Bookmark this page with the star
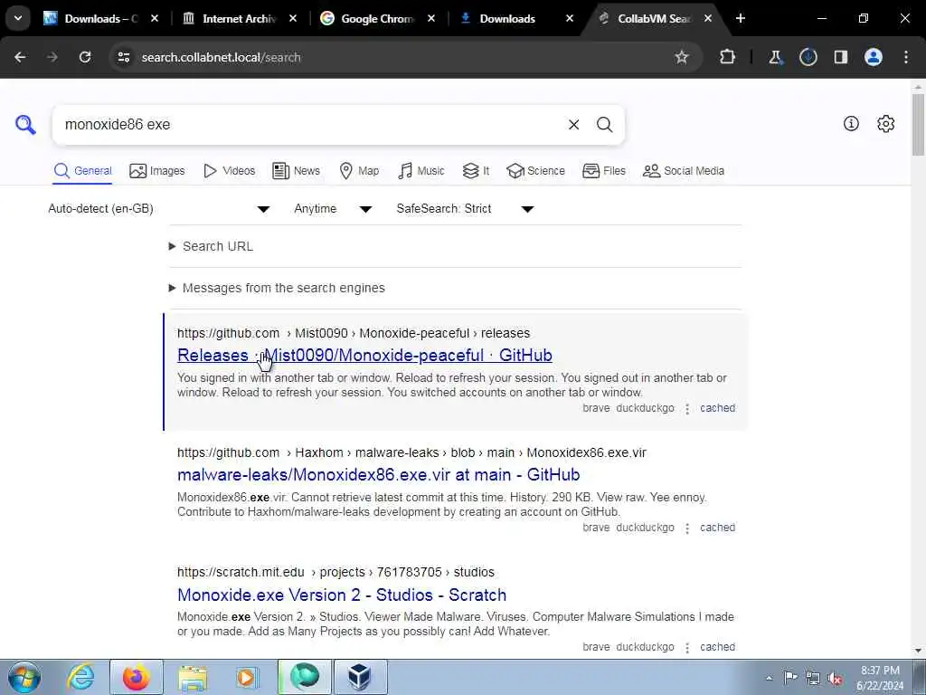 (682, 57)
